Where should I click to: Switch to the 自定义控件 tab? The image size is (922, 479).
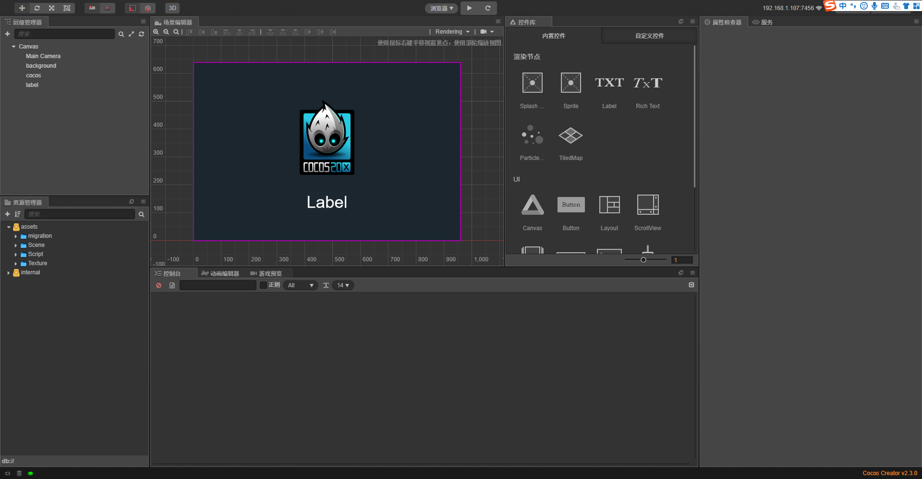coord(649,36)
